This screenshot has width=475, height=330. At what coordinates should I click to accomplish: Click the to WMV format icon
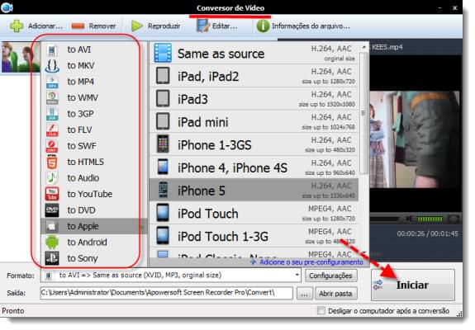52,98
